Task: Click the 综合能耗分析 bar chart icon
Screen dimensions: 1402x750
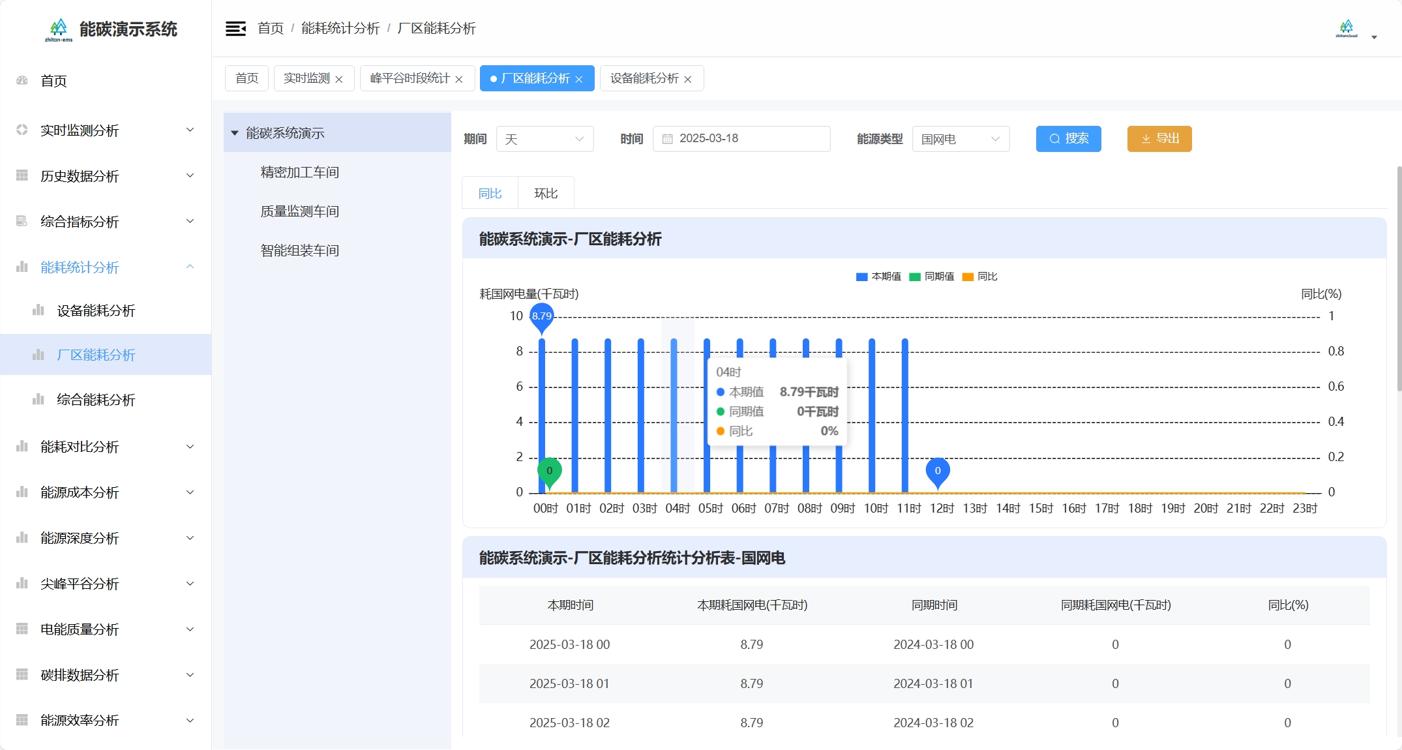Action: (x=38, y=400)
